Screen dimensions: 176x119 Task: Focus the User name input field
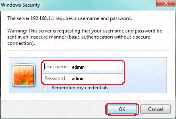83,67
